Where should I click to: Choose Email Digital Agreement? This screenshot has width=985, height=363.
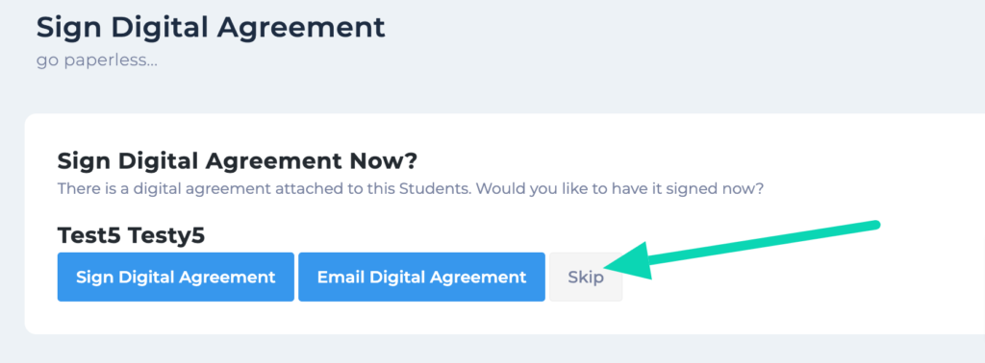point(421,278)
